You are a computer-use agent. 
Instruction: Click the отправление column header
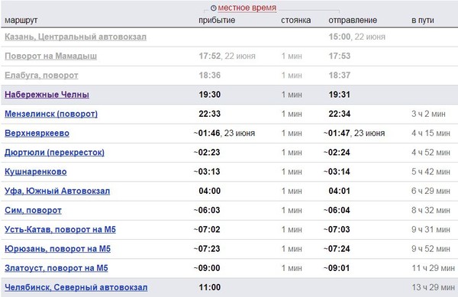click(353, 20)
